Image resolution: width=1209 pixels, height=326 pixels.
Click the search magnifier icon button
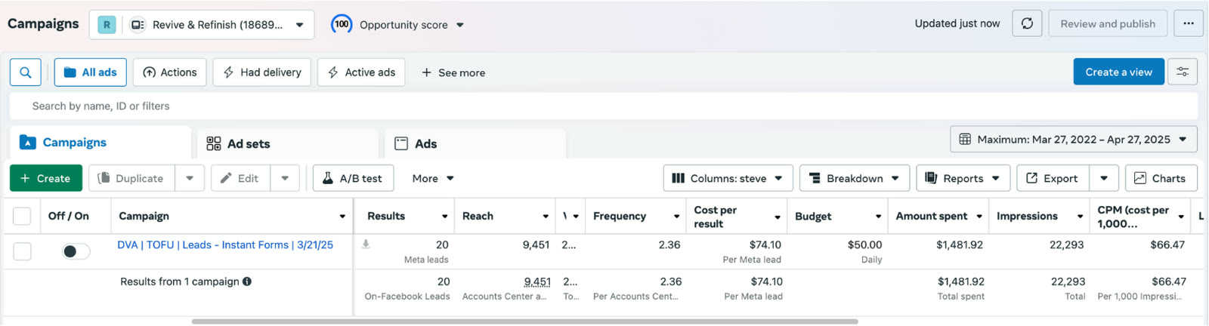coord(25,72)
